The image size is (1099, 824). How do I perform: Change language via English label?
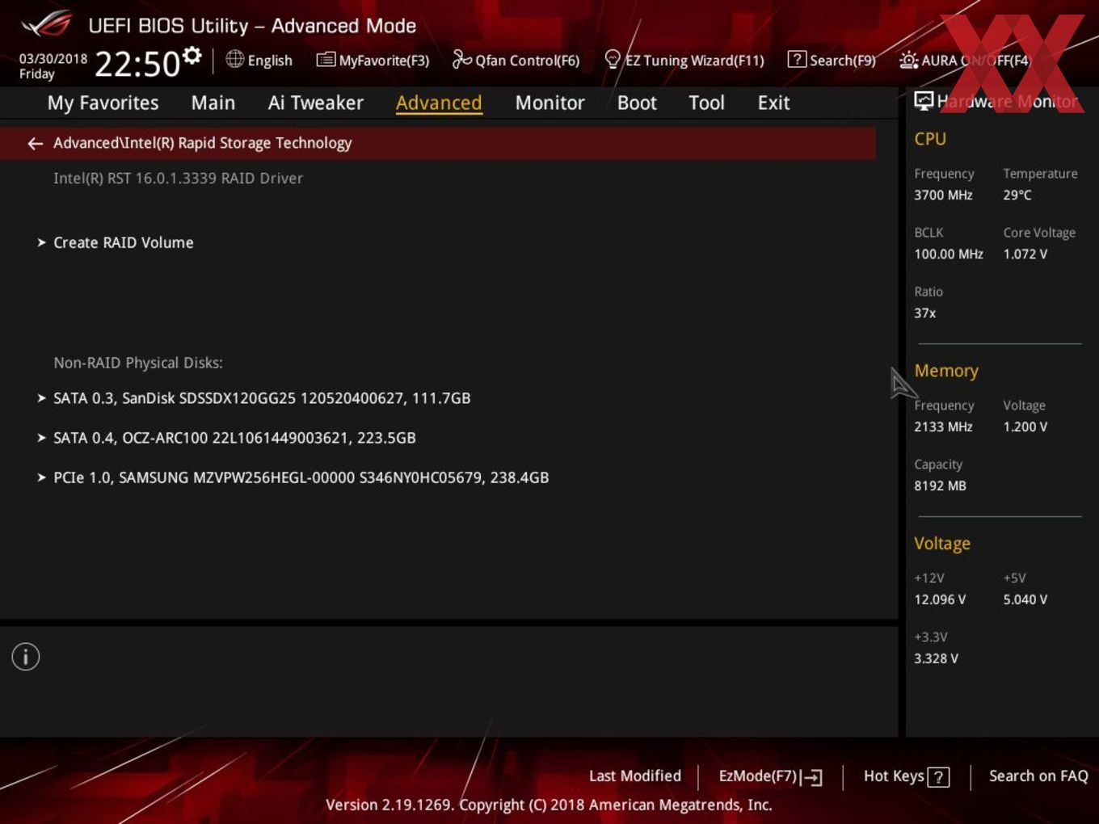tap(270, 61)
